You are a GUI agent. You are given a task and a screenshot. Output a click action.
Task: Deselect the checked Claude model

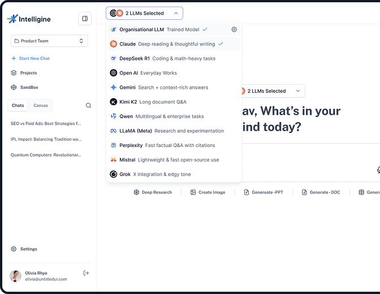tap(221, 44)
